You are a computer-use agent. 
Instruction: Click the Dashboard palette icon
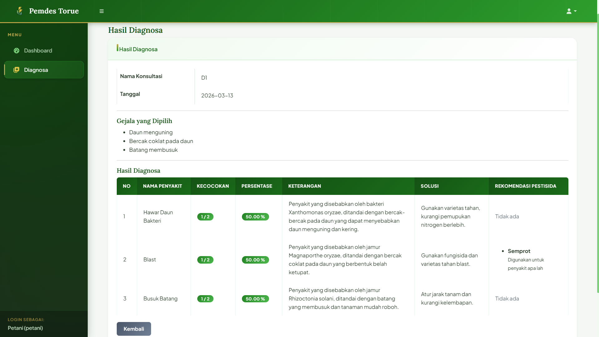pyautogui.click(x=17, y=51)
